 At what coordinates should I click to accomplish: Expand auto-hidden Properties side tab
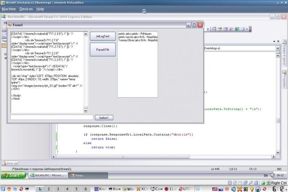click(x=284, y=79)
